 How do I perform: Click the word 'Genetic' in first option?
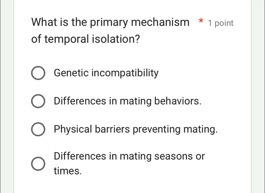(71, 73)
